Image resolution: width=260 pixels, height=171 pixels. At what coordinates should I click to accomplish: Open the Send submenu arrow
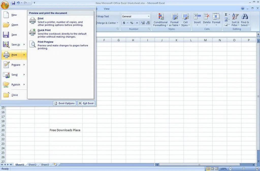pos(25,75)
